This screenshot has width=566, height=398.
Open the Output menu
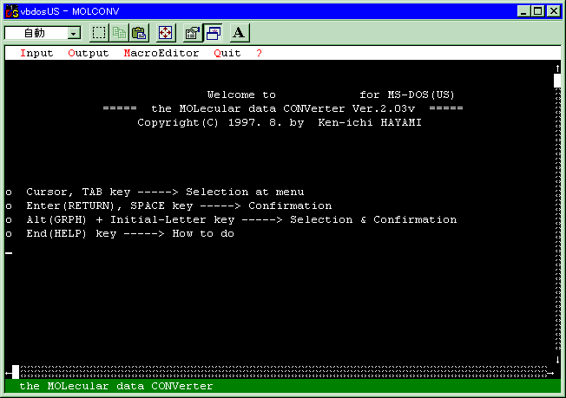[88, 53]
